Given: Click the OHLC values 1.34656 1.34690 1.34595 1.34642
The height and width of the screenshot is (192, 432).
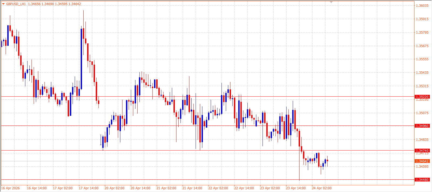Looking at the screenshot, I should [x=54, y=4].
